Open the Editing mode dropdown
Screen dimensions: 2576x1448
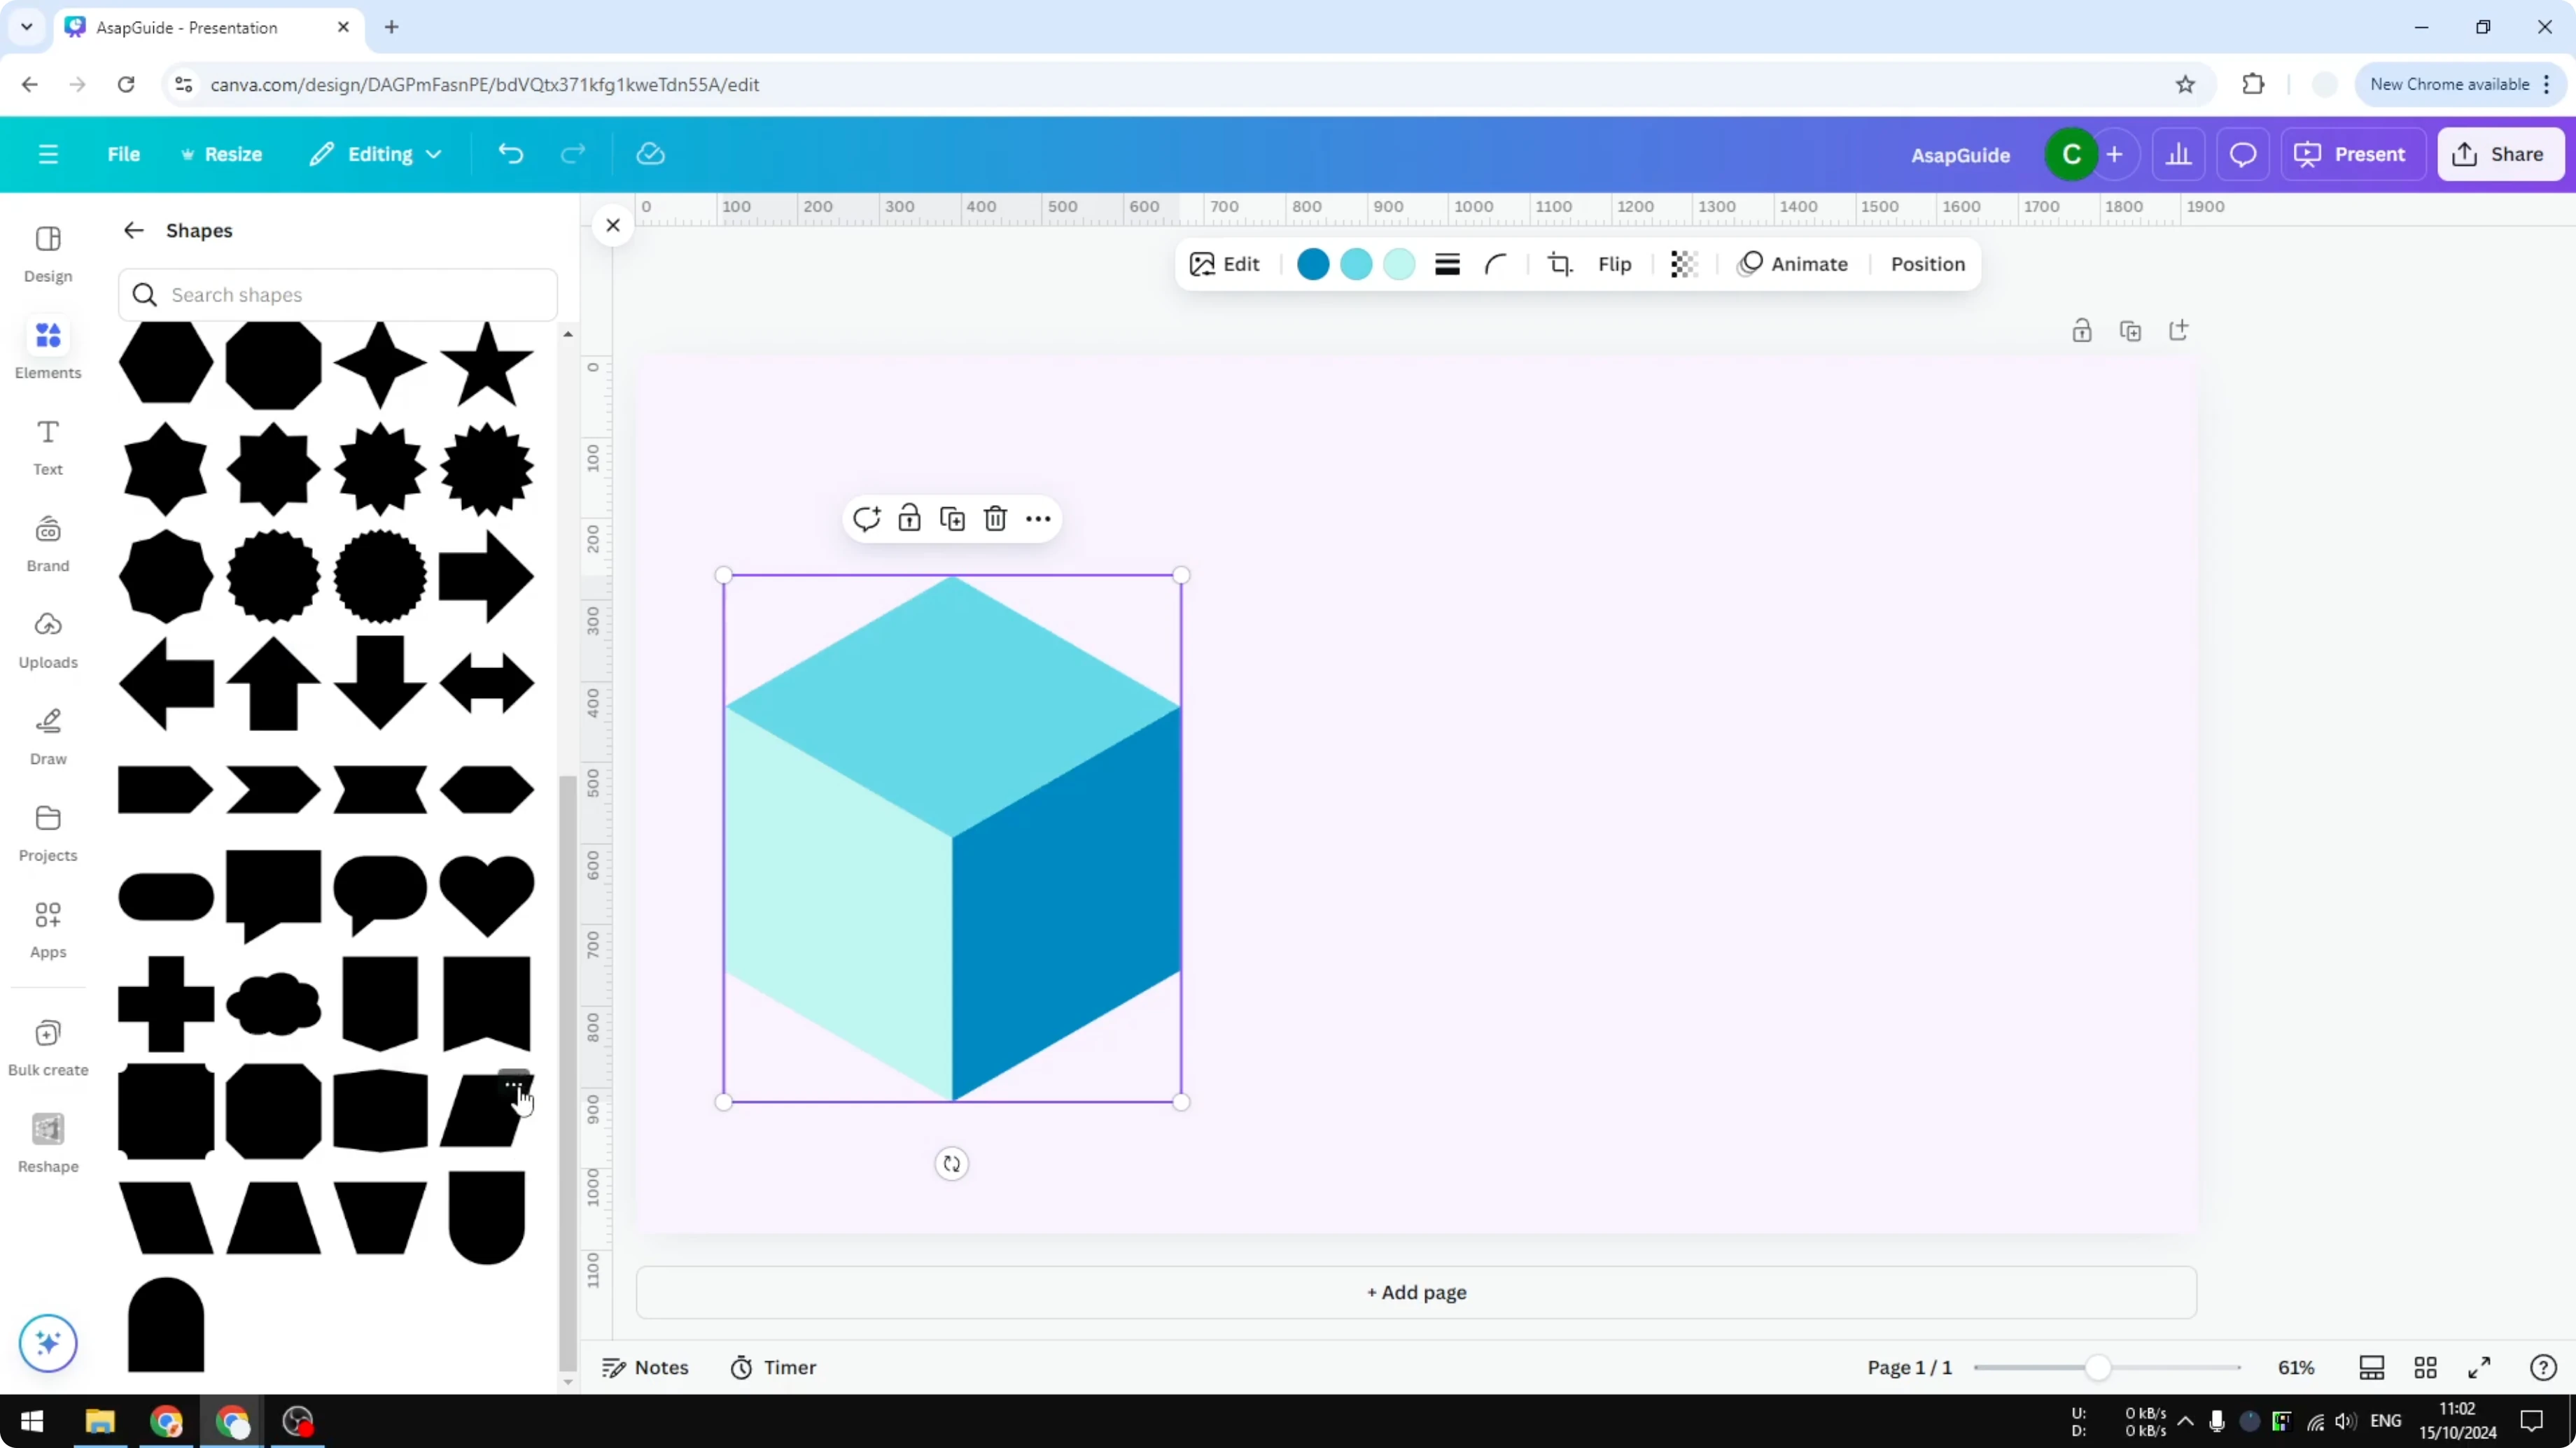[376, 154]
